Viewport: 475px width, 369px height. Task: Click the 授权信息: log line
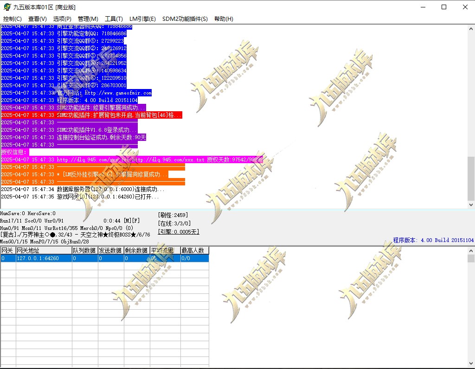click(x=15, y=152)
